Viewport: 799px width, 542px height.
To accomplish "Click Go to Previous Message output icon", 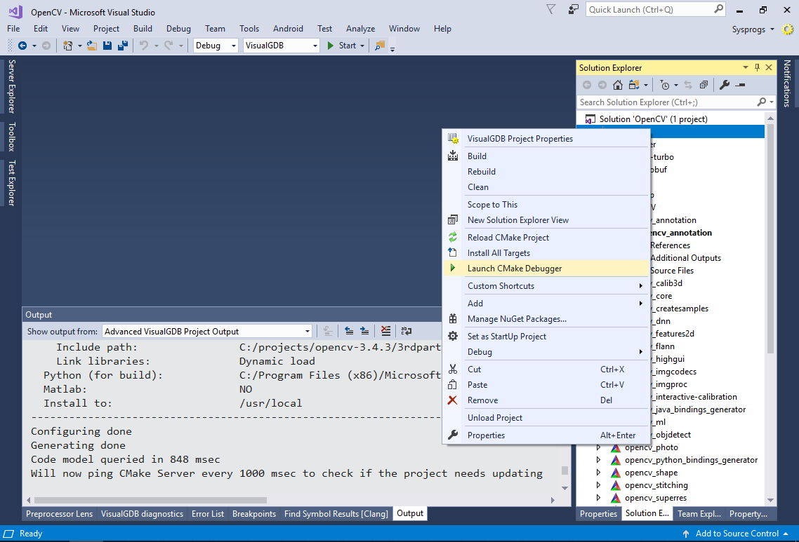I will [349, 332].
